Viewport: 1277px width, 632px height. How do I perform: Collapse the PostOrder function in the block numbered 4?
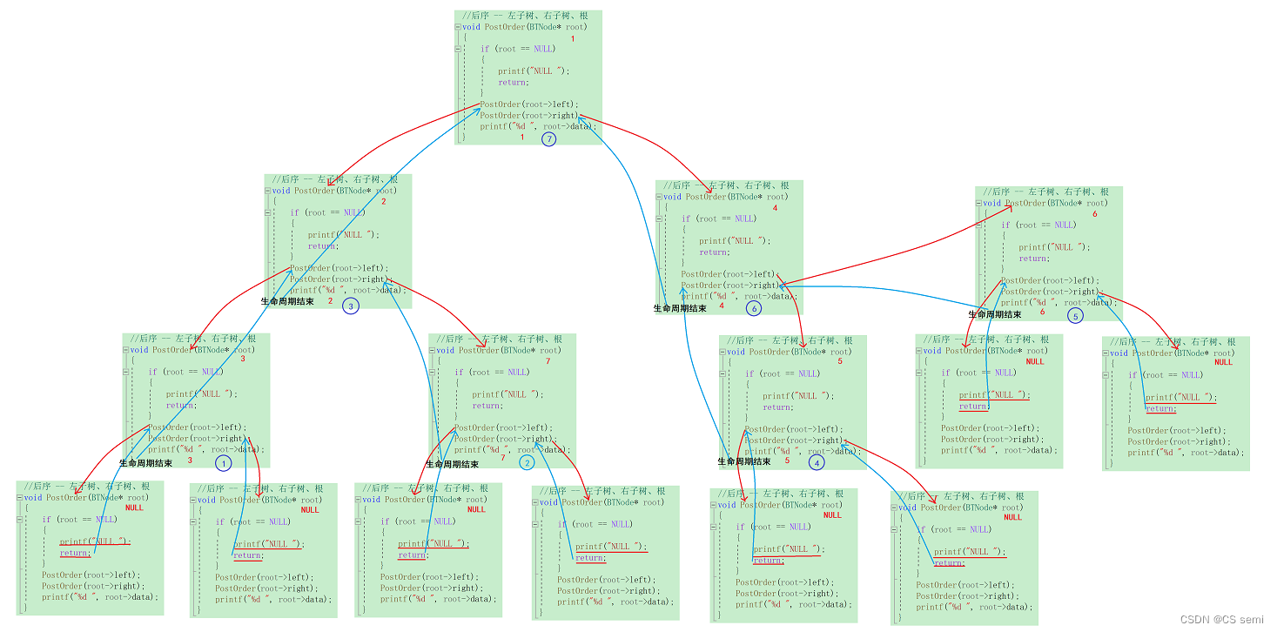(659, 197)
